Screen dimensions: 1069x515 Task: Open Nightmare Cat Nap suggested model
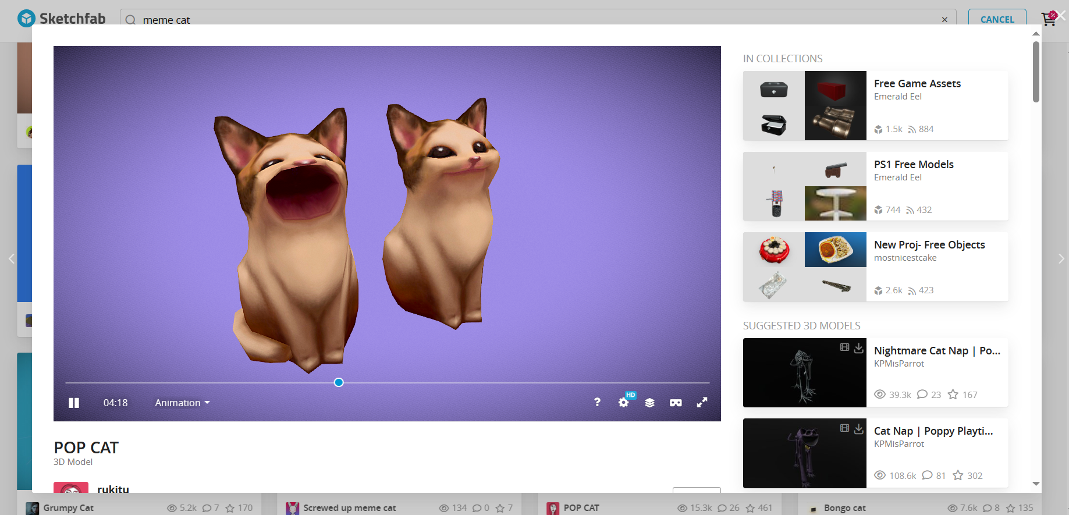click(x=937, y=351)
